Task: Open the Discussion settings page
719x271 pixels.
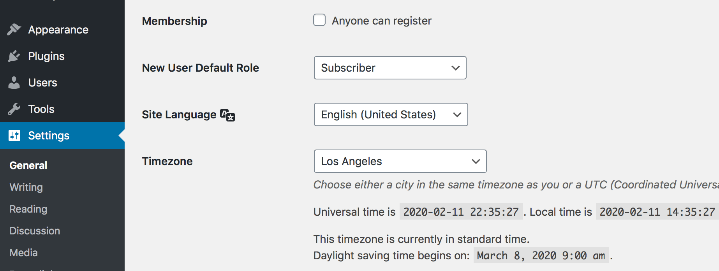Action: coord(34,231)
